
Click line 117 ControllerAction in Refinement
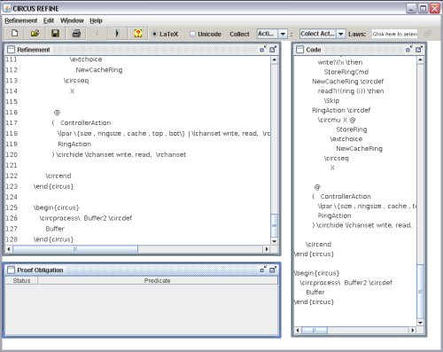86,122
